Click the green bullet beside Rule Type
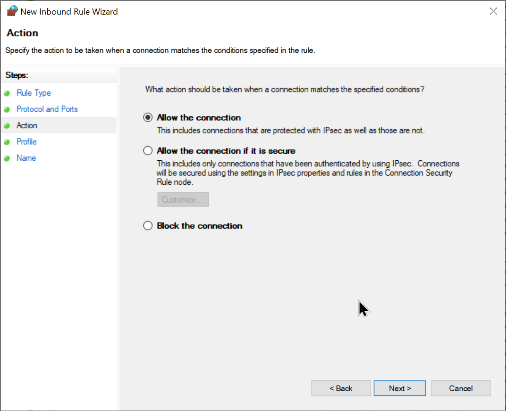Image resolution: width=506 pixels, height=411 pixels. 7,93
